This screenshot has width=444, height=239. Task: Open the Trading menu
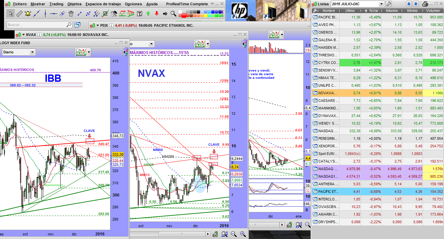56,4
